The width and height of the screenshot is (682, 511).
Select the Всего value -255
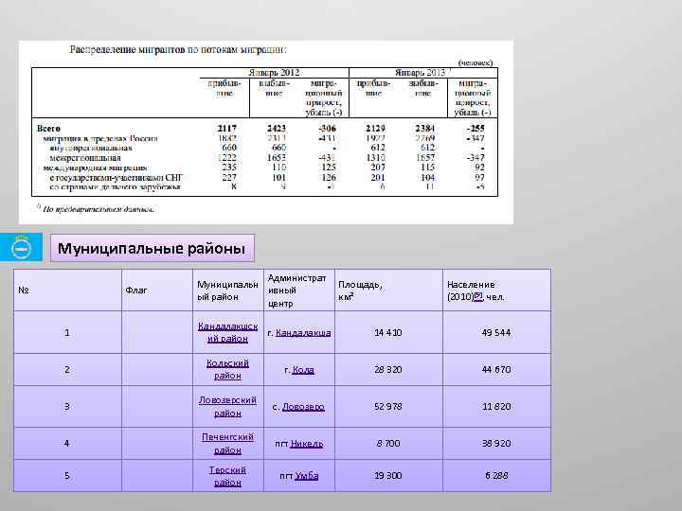pos(476,129)
